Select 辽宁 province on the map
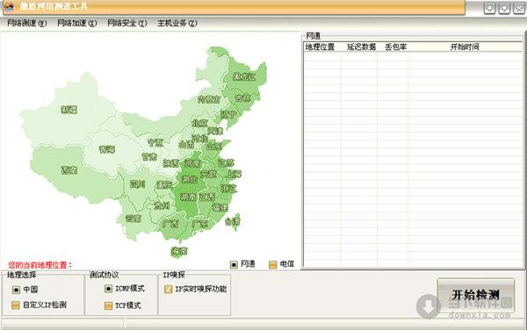 [228, 115]
